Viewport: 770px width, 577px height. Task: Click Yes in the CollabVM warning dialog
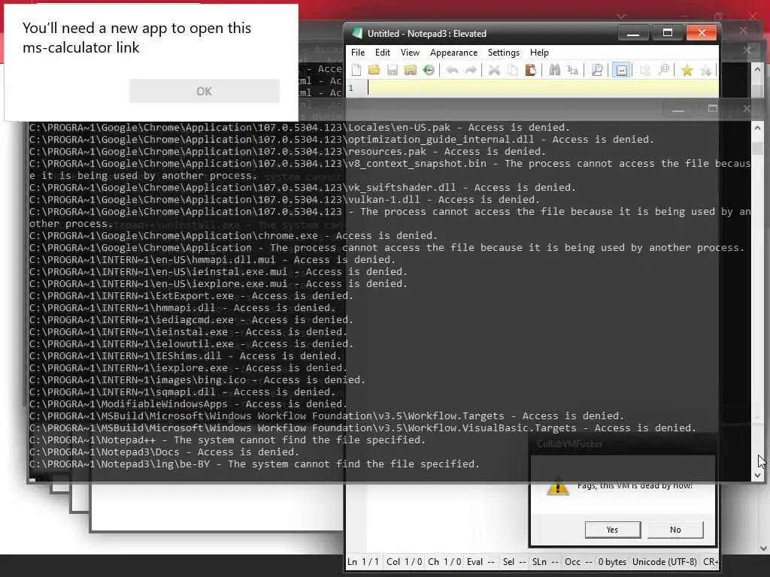[612, 530]
